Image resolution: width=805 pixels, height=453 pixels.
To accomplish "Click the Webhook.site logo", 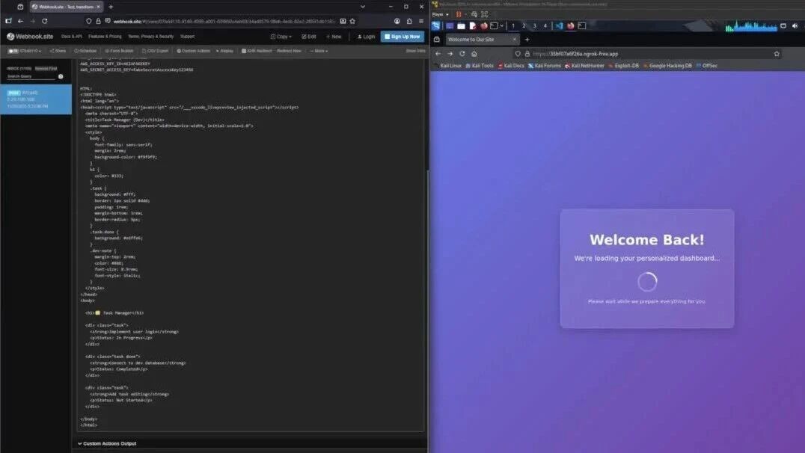I will [30, 37].
